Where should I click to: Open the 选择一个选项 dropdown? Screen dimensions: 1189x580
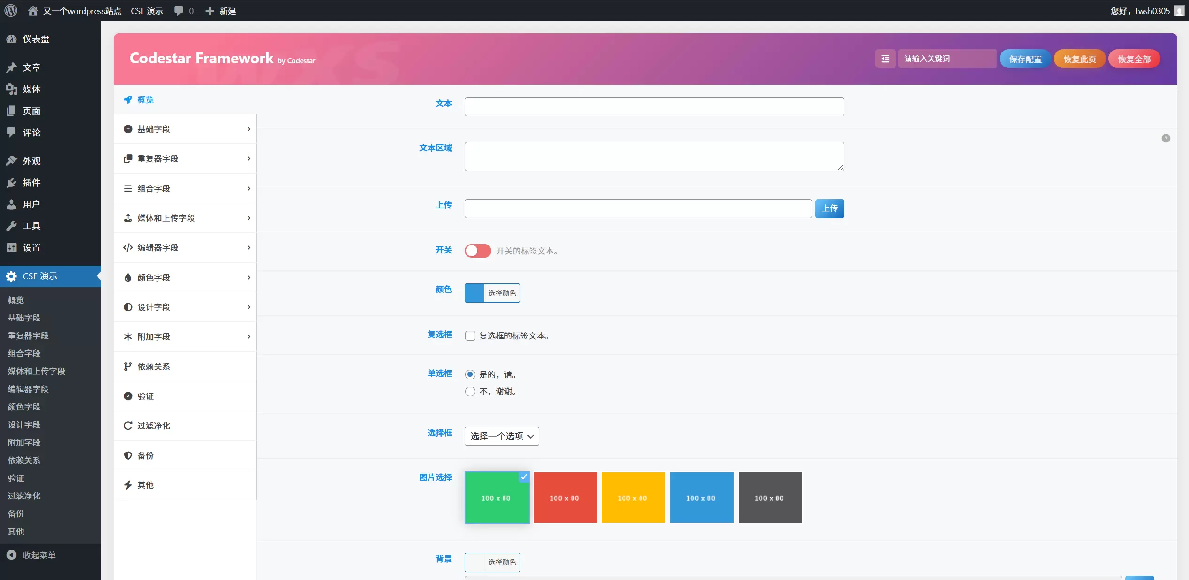pyautogui.click(x=502, y=436)
